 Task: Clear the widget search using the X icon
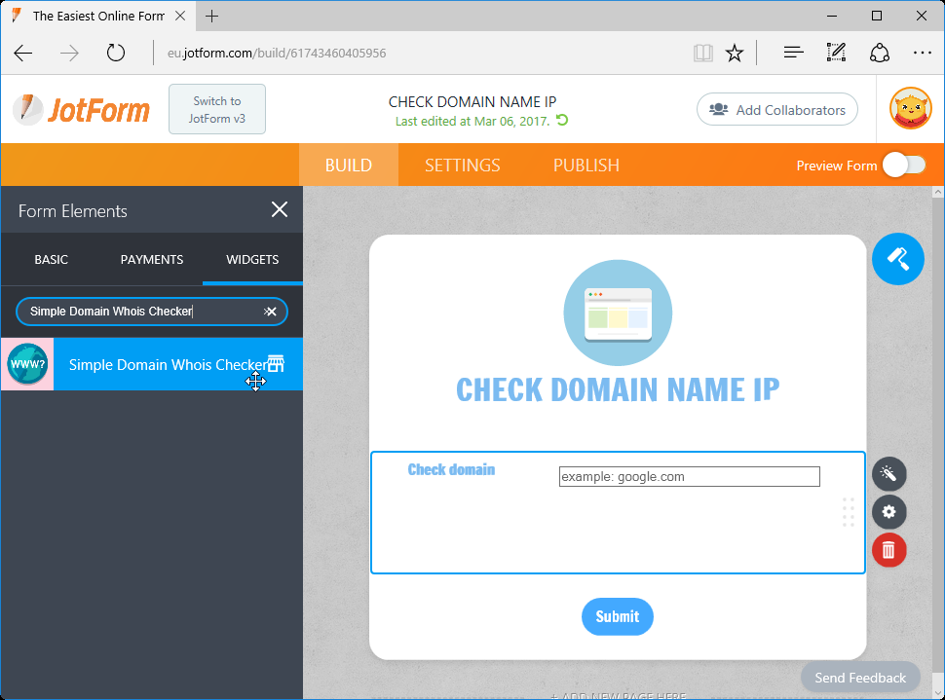coord(270,312)
